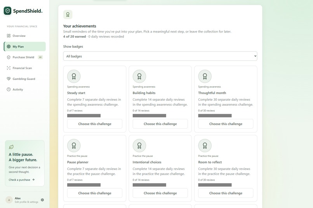
Task: Open the Activity page
Action: coord(25,89)
